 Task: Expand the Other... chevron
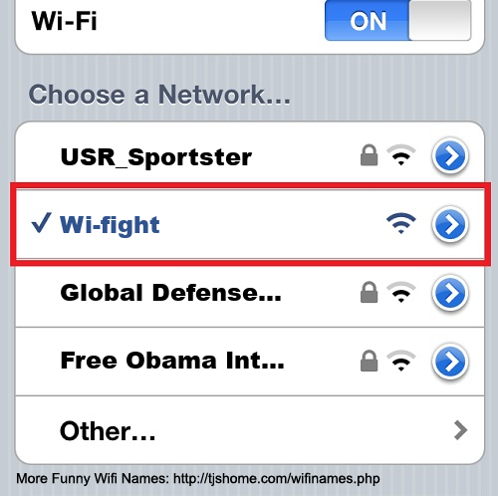pyautogui.click(x=460, y=430)
